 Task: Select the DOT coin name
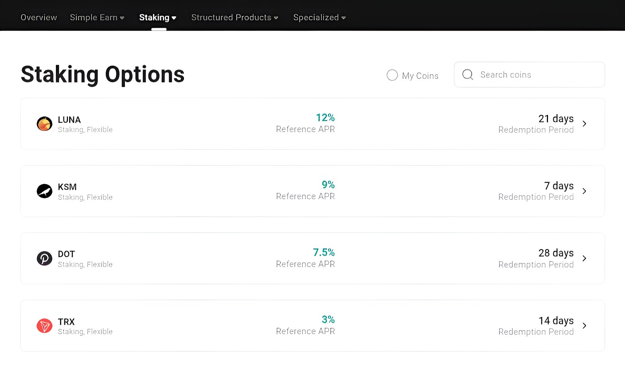click(66, 254)
